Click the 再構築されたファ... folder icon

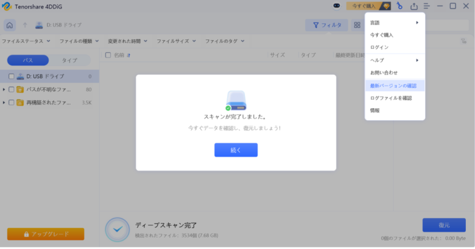tap(20, 103)
